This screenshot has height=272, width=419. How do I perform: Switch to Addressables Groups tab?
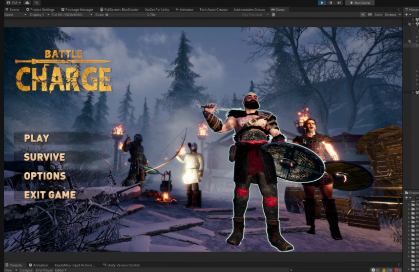[249, 9]
